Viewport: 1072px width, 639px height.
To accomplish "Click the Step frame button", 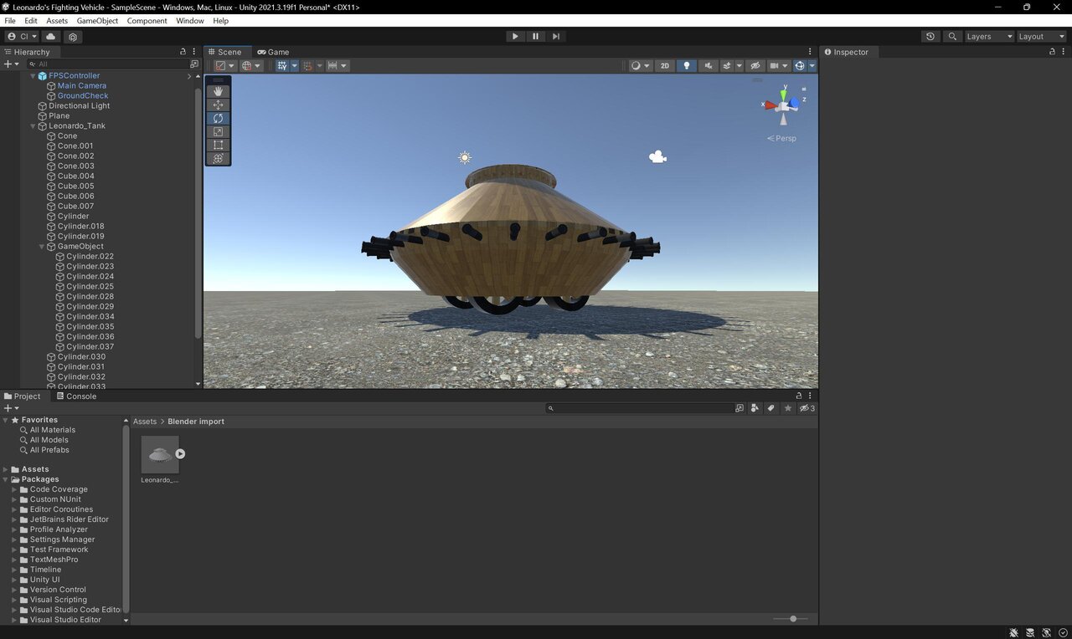I will coord(555,36).
